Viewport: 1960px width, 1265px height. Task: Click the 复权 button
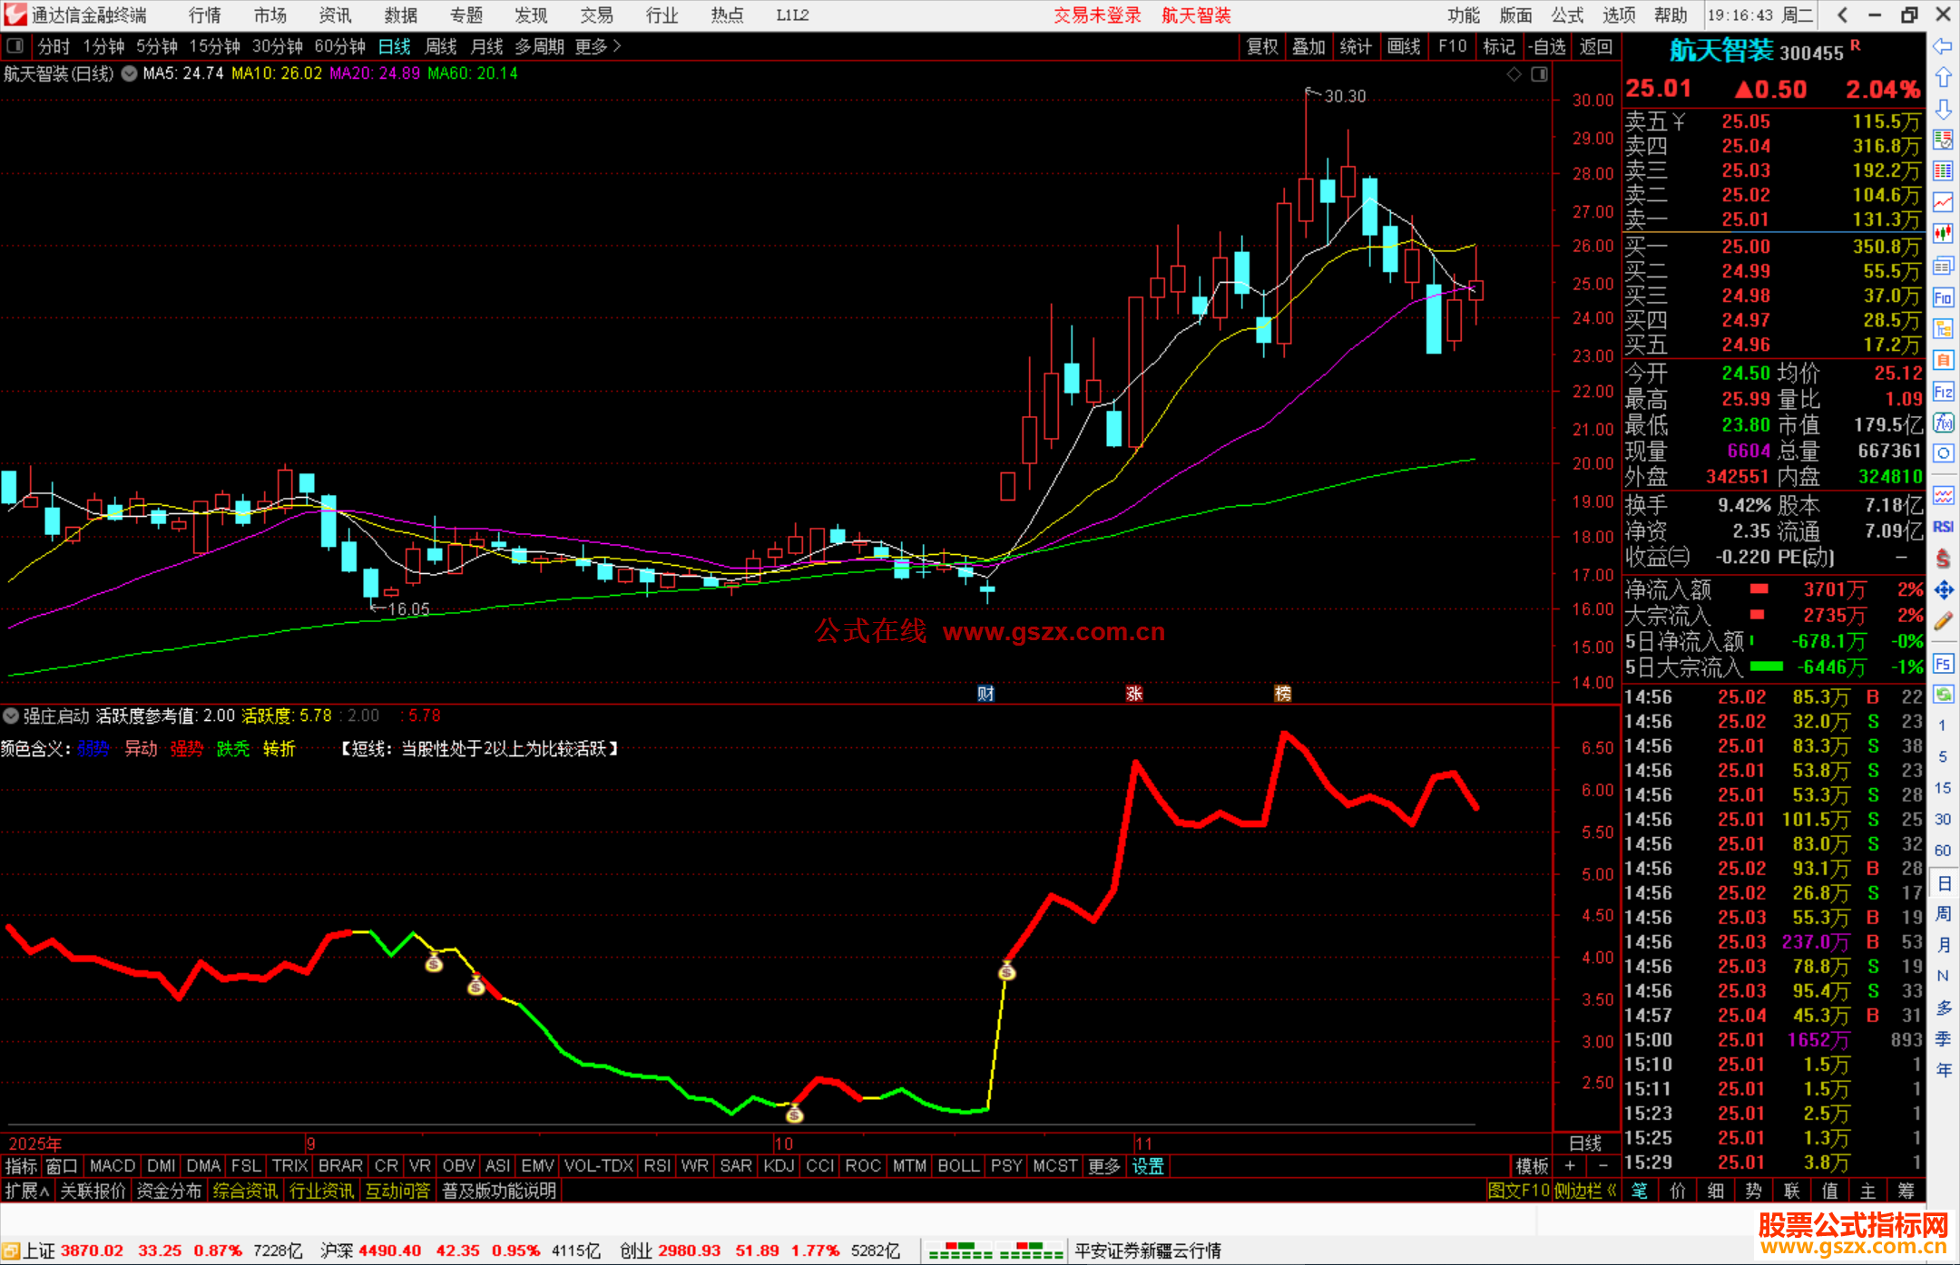tap(1261, 46)
